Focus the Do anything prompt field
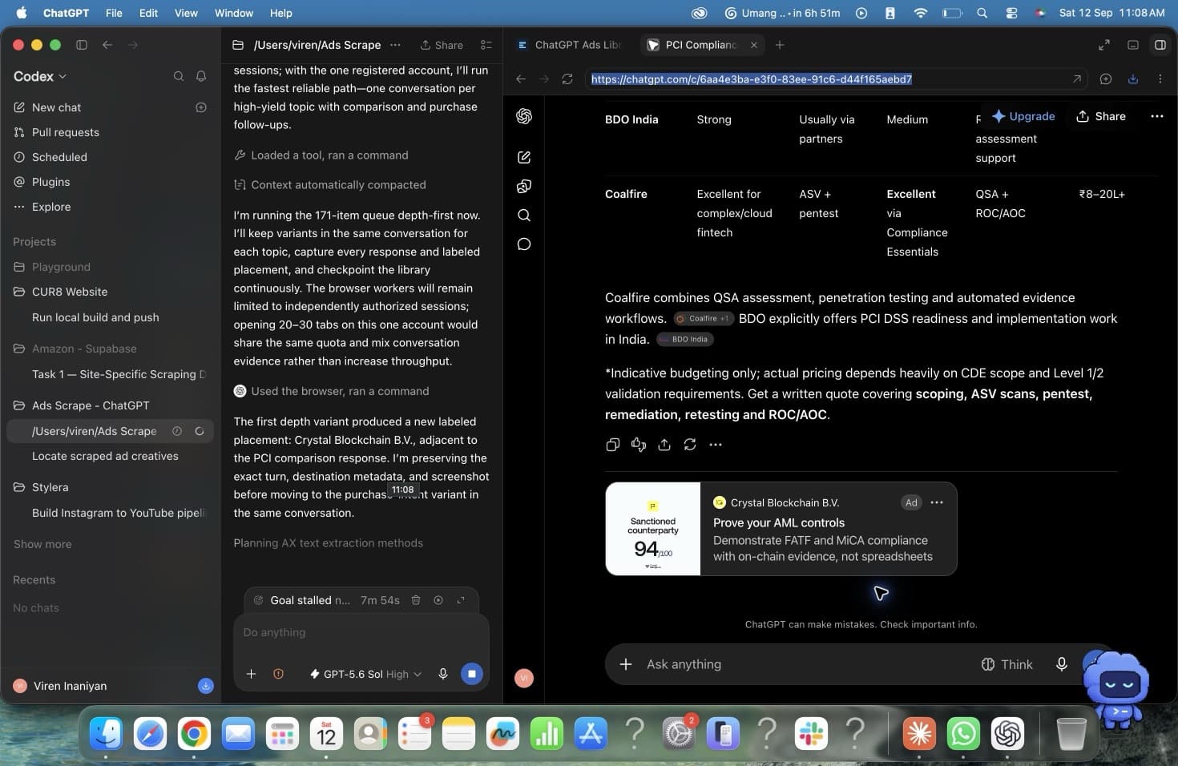 tap(361, 633)
